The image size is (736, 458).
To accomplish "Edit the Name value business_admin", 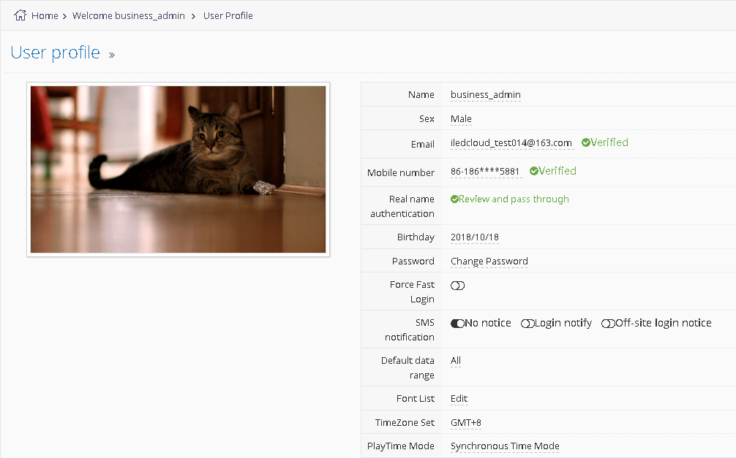I will (485, 95).
